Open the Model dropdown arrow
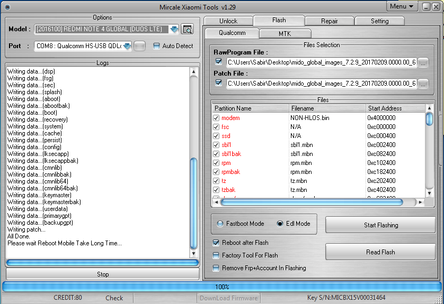The image size is (444, 304). click(174, 29)
